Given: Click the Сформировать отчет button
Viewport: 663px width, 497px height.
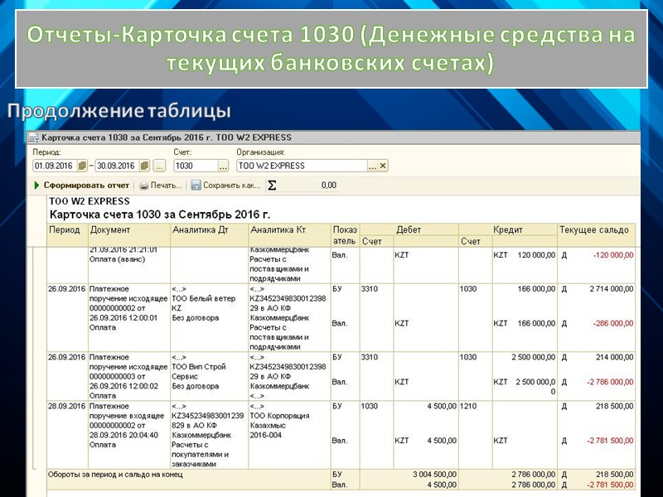Looking at the screenshot, I should click(81, 185).
